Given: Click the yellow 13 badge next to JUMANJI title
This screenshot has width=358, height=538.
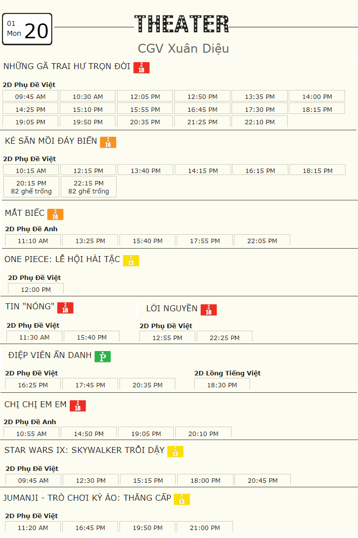Looking at the screenshot, I should click(182, 499).
